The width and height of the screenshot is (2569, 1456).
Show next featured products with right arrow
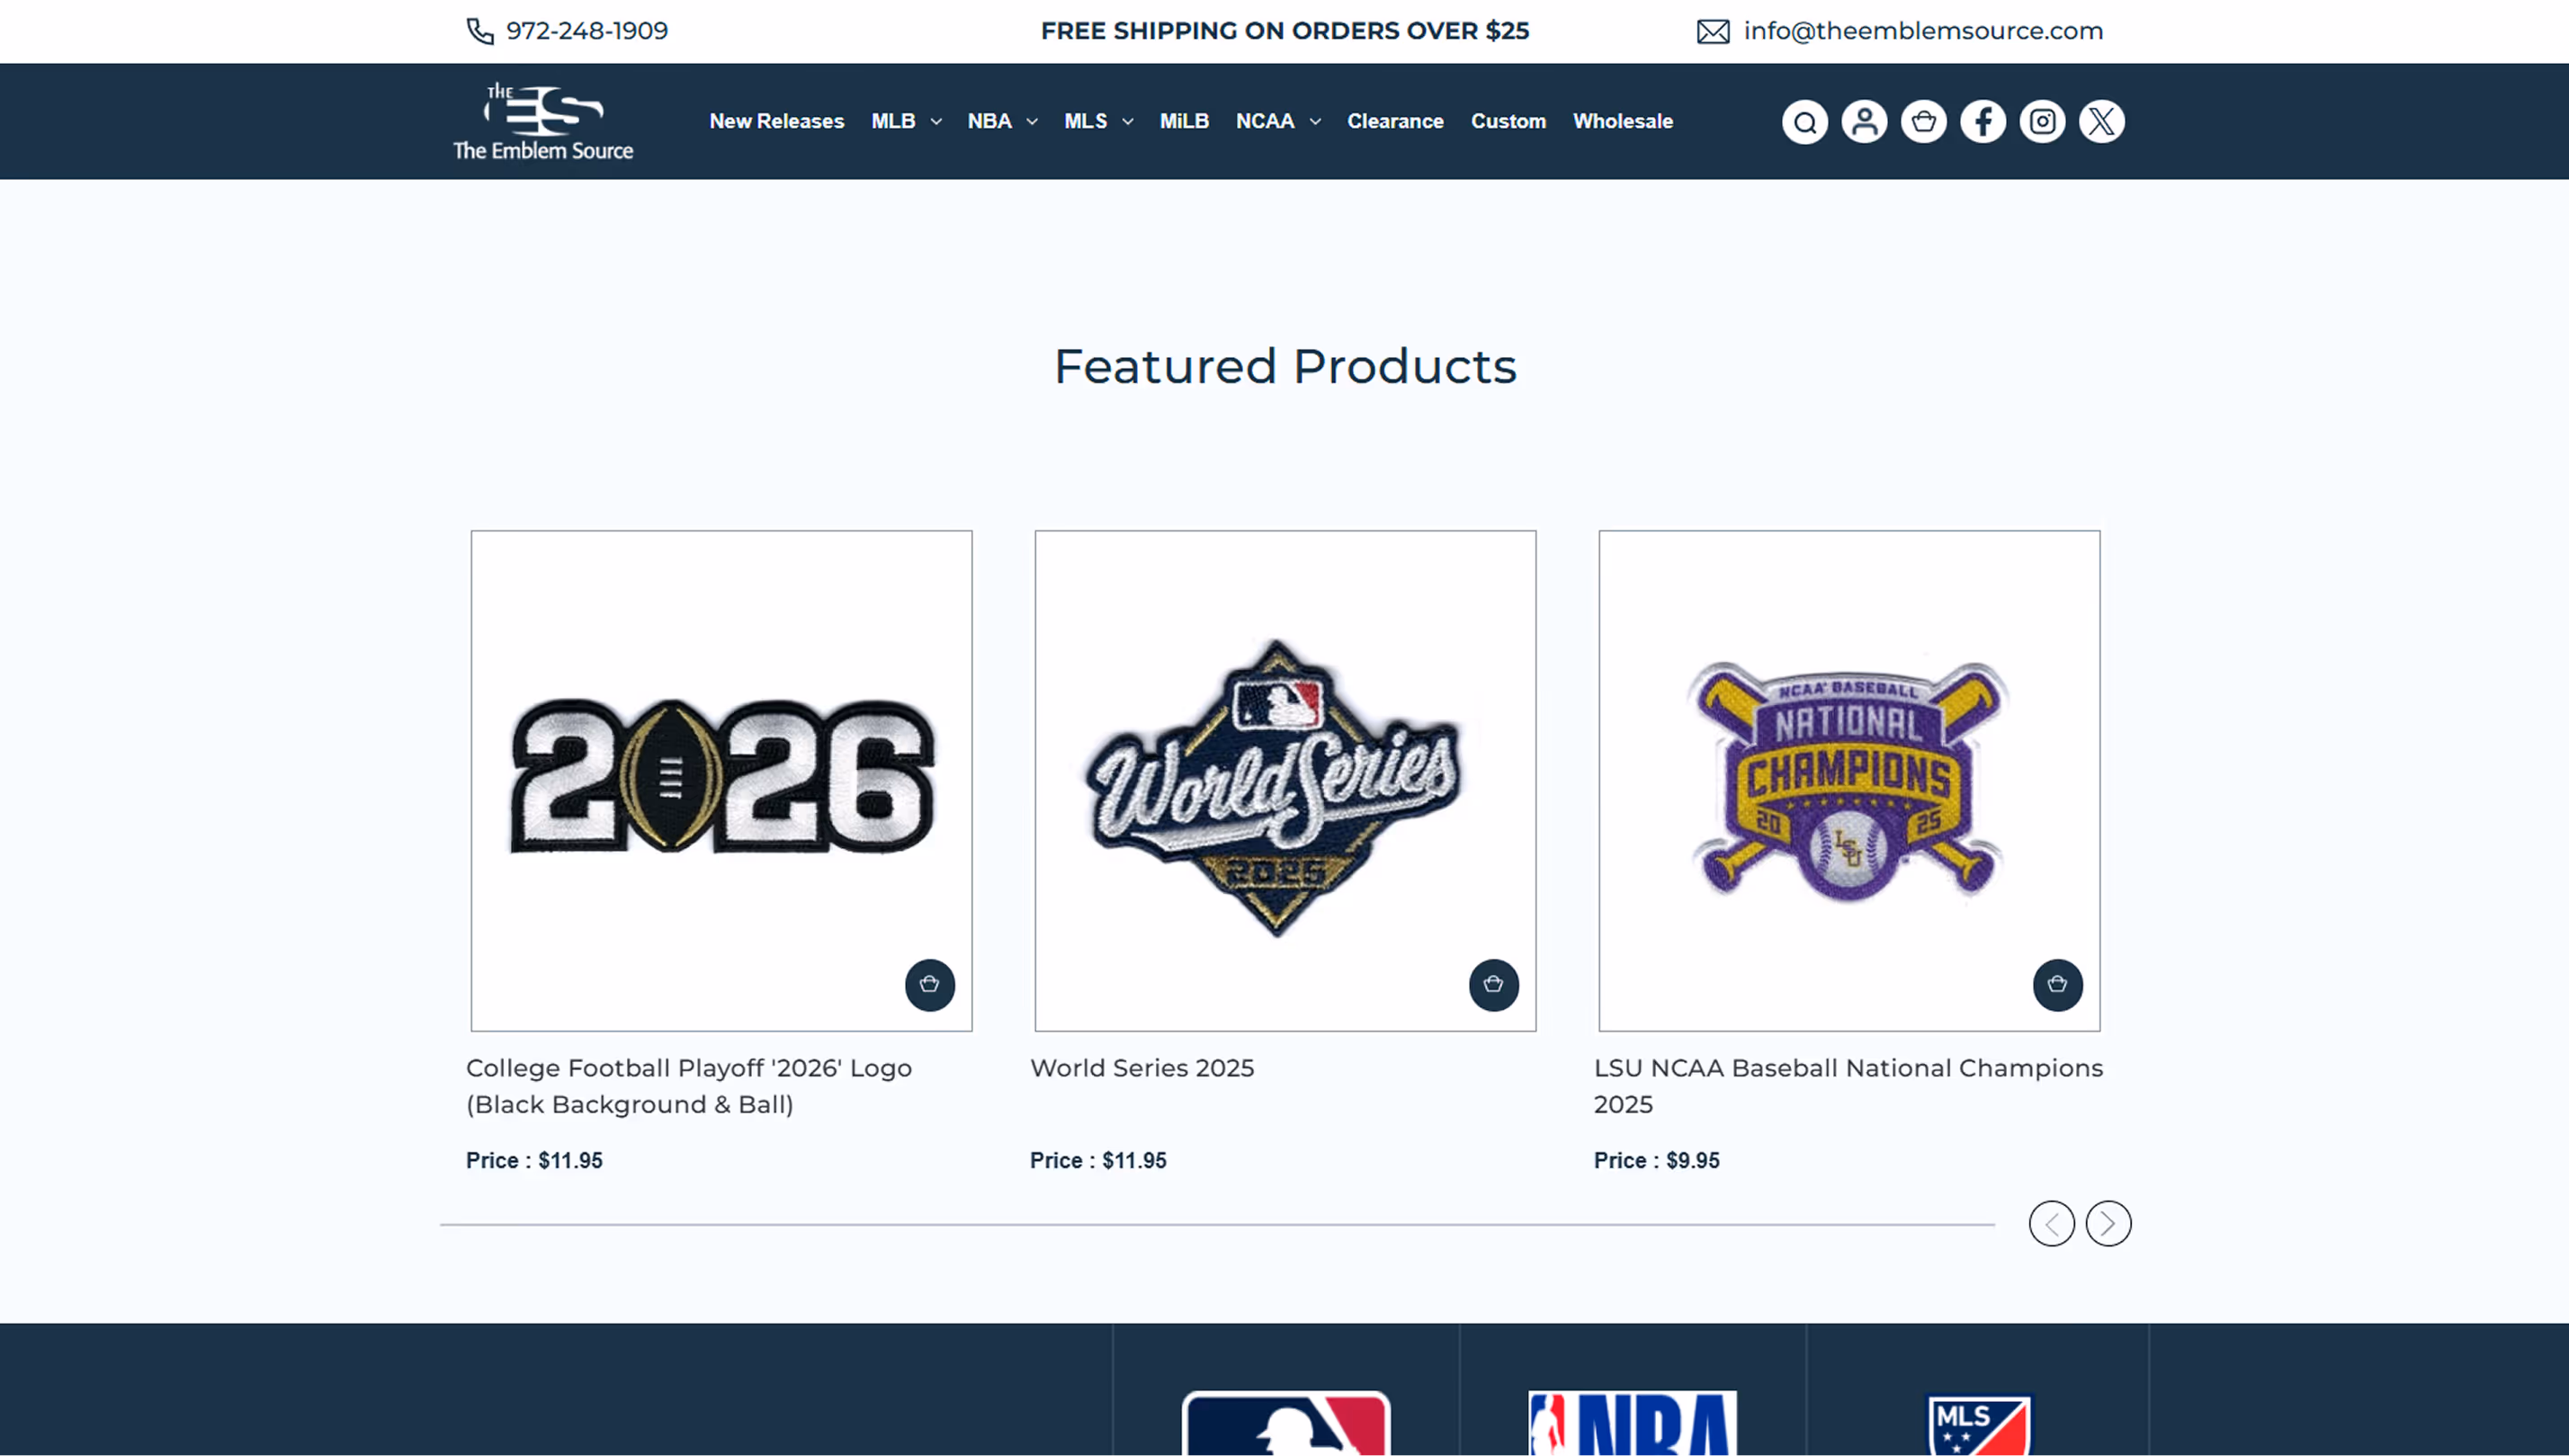pos(2108,1223)
